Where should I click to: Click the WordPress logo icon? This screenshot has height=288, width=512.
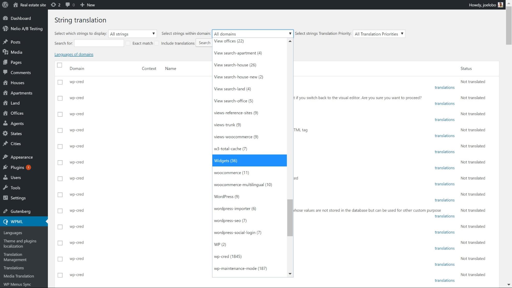tap(5, 5)
